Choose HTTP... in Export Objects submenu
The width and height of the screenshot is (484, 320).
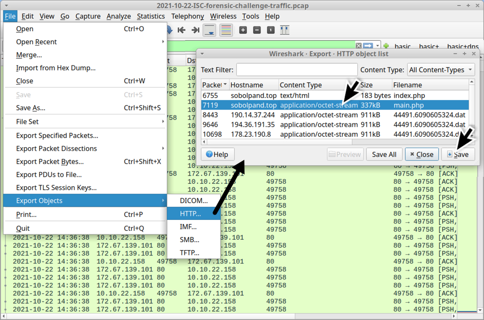pyautogui.click(x=191, y=213)
